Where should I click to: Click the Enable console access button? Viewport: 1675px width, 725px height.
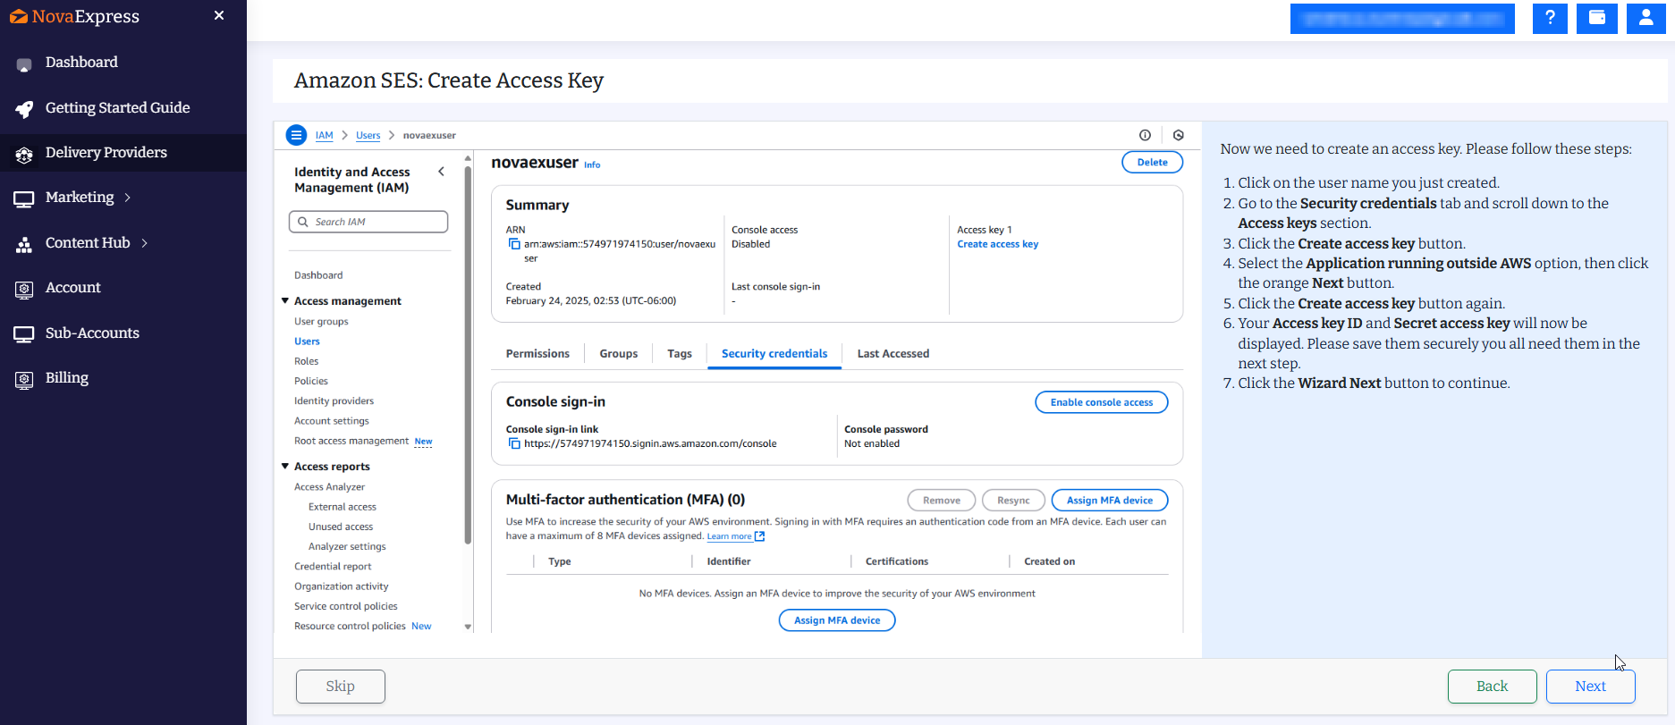tap(1101, 402)
